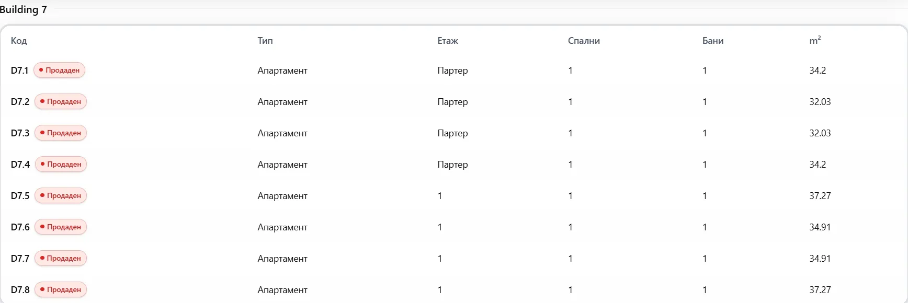Screen dimensions: 908x303
Task: Click the 37.27 area value for D7.5
Action: pyautogui.click(x=820, y=196)
